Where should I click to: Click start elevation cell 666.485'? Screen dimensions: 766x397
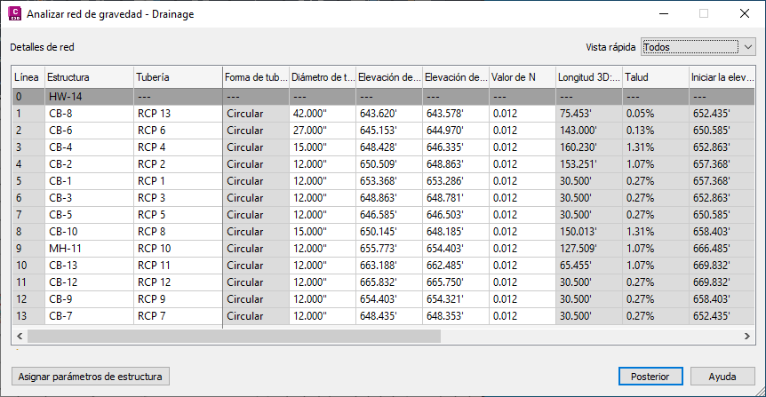pyautogui.click(x=722, y=248)
